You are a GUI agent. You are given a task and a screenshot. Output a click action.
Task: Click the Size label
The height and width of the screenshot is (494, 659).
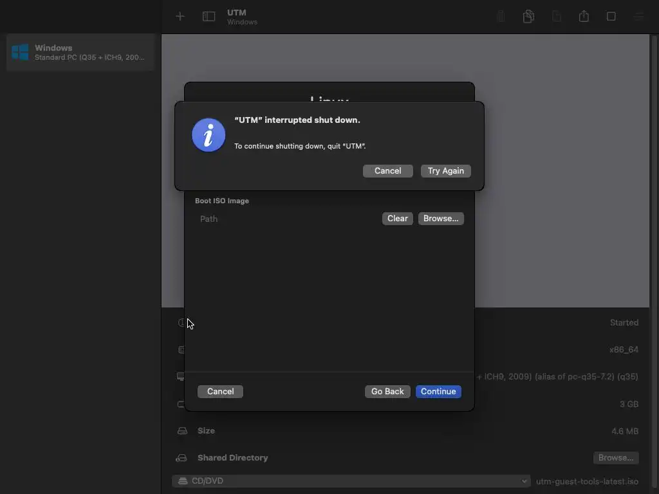(206, 431)
